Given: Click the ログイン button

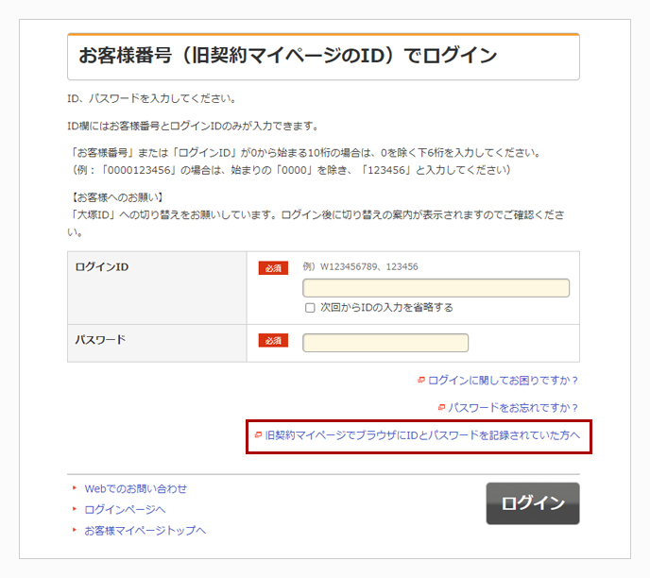Looking at the screenshot, I should coord(533,503).
